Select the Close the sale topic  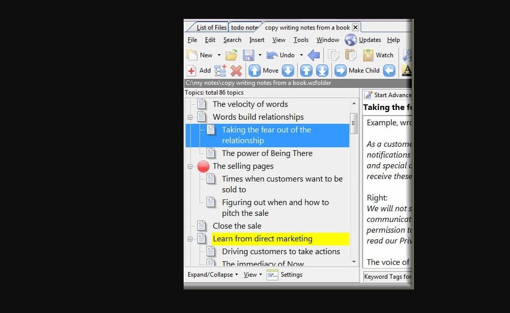pos(237,226)
